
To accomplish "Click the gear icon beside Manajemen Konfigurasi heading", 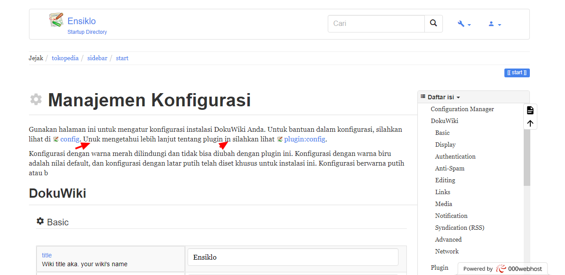I will (36, 99).
